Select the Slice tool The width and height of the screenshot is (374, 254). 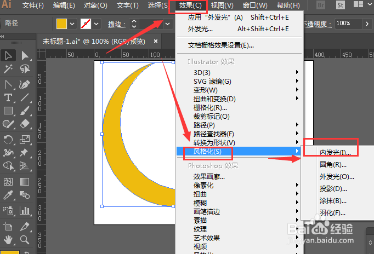(x=25, y=227)
